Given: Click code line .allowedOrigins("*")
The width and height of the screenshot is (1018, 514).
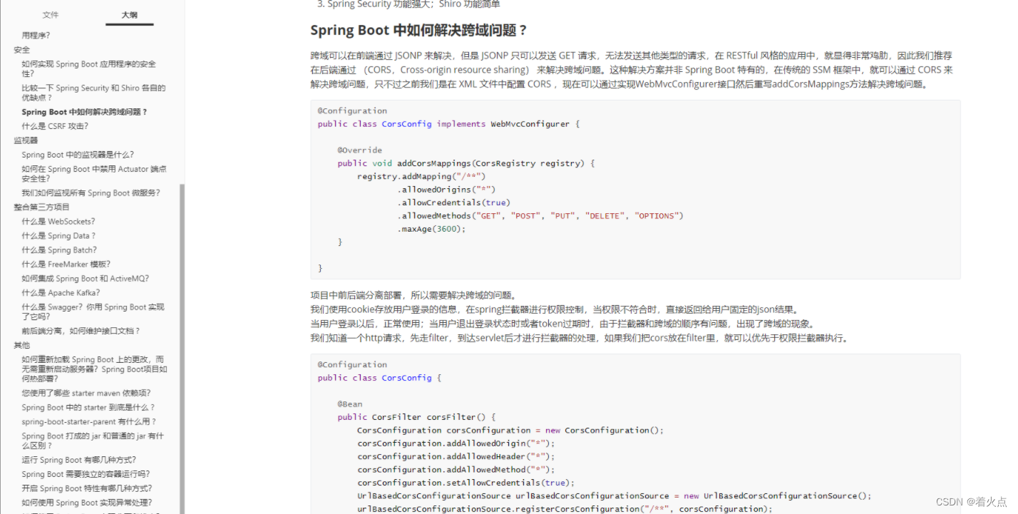Looking at the screenshot, I should pos(446,189).
